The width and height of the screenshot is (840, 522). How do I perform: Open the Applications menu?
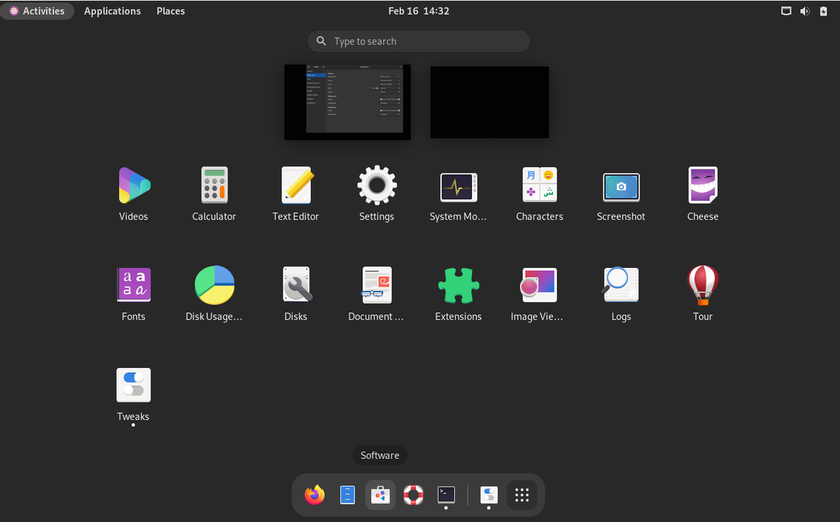112,10
